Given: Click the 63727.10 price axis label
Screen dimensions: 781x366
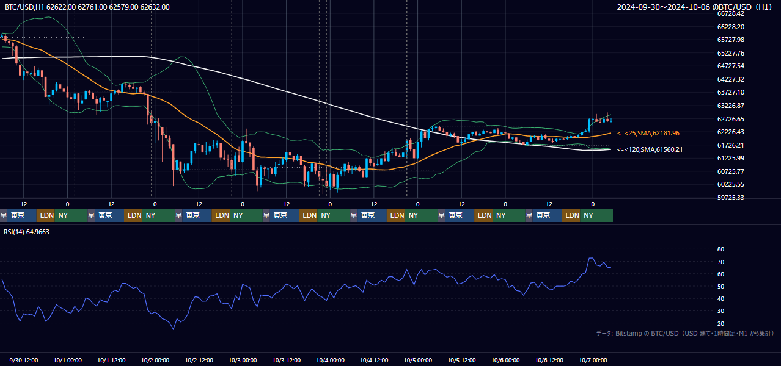Looking at the screenshot, I should coord(730,92).
